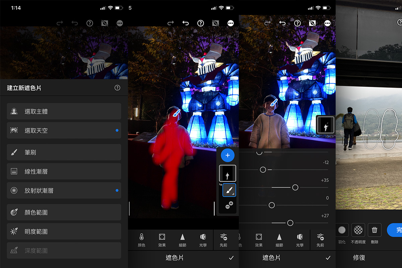This screenshot has height=268, width=402.
Task: Select mask thumbnail in third phone screen
Action: click(326, 125)
